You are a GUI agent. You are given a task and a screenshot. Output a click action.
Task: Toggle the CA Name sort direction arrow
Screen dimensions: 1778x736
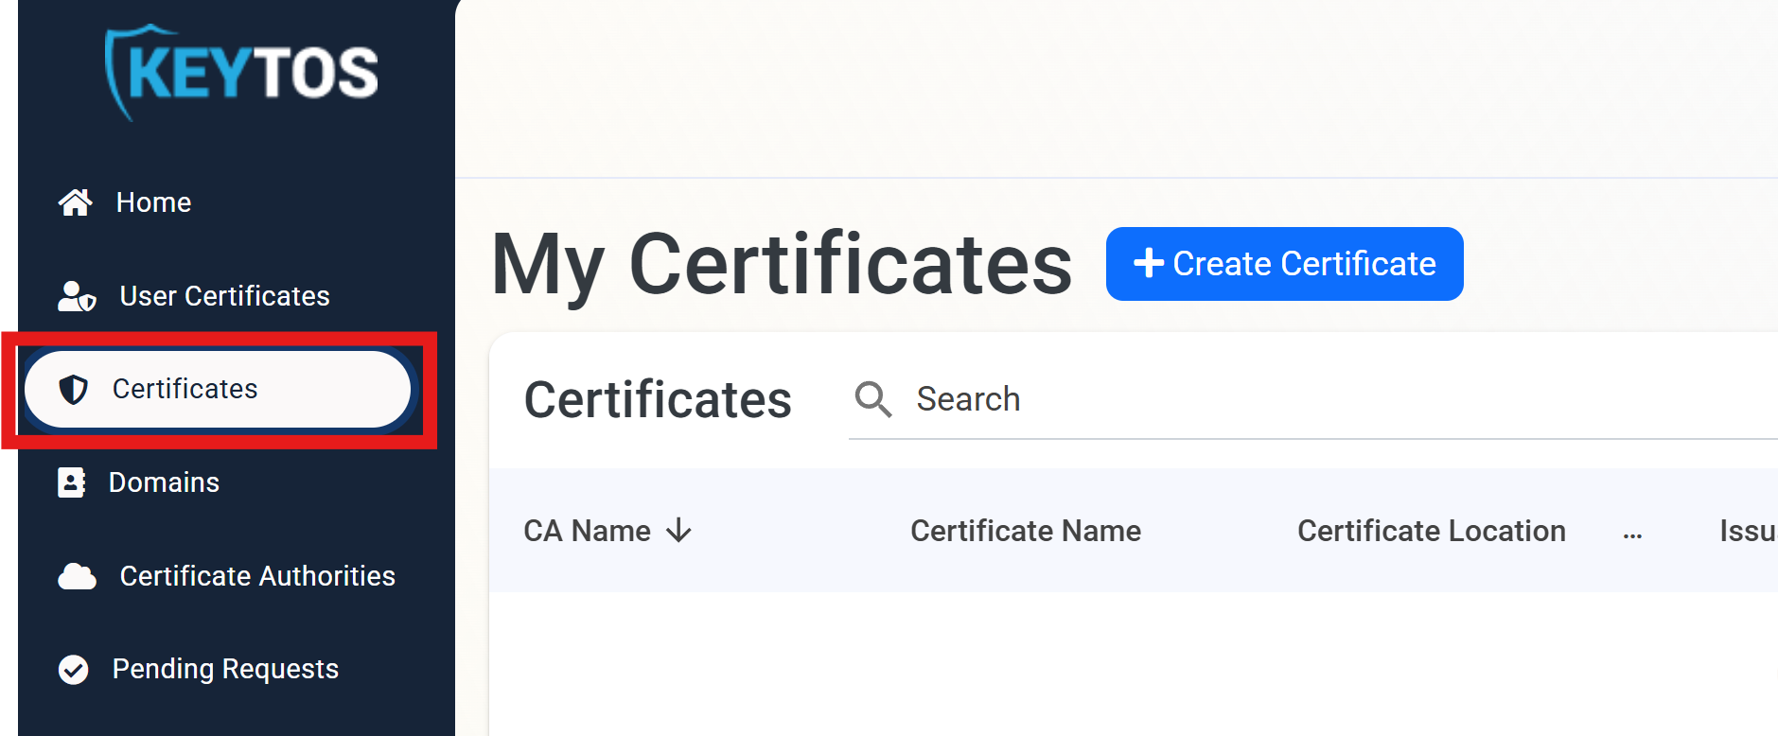679,532
